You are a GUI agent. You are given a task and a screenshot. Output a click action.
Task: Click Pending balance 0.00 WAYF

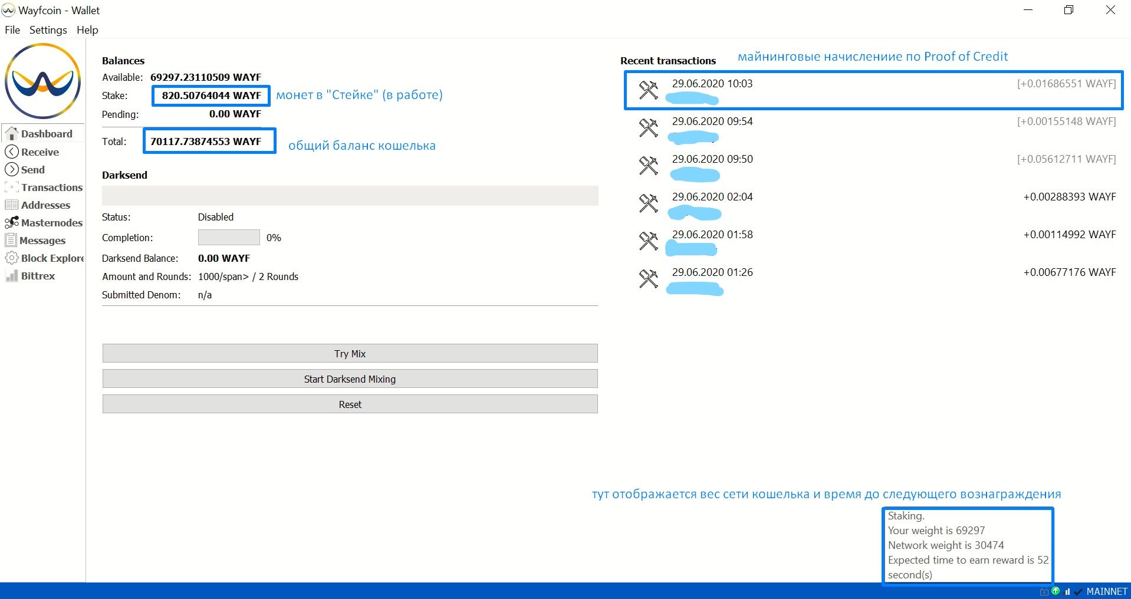click(235, 114)
